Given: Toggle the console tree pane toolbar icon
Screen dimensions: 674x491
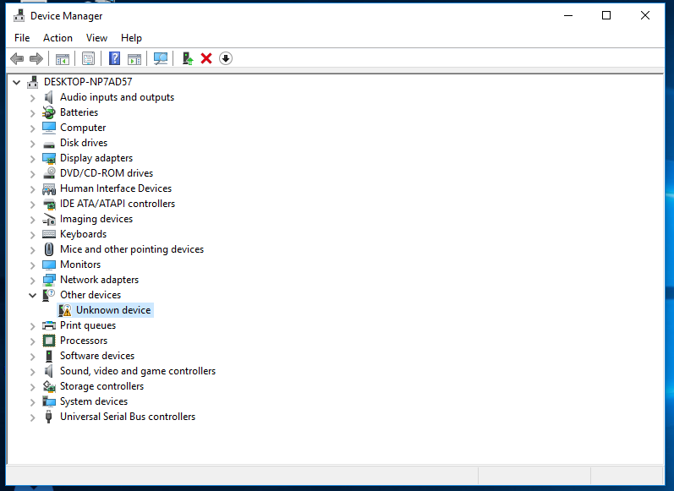Looking at the screenshot, I should pos(63,58).
